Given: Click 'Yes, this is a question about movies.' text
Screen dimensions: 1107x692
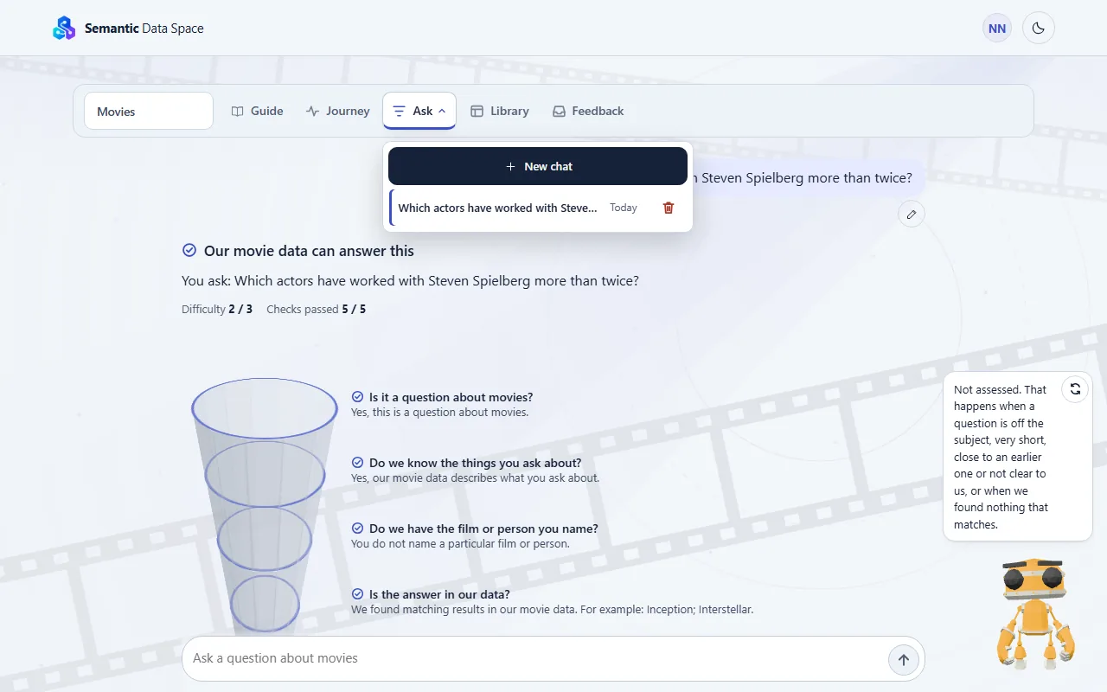Looking at the screenshot, I should coord(440,413).
